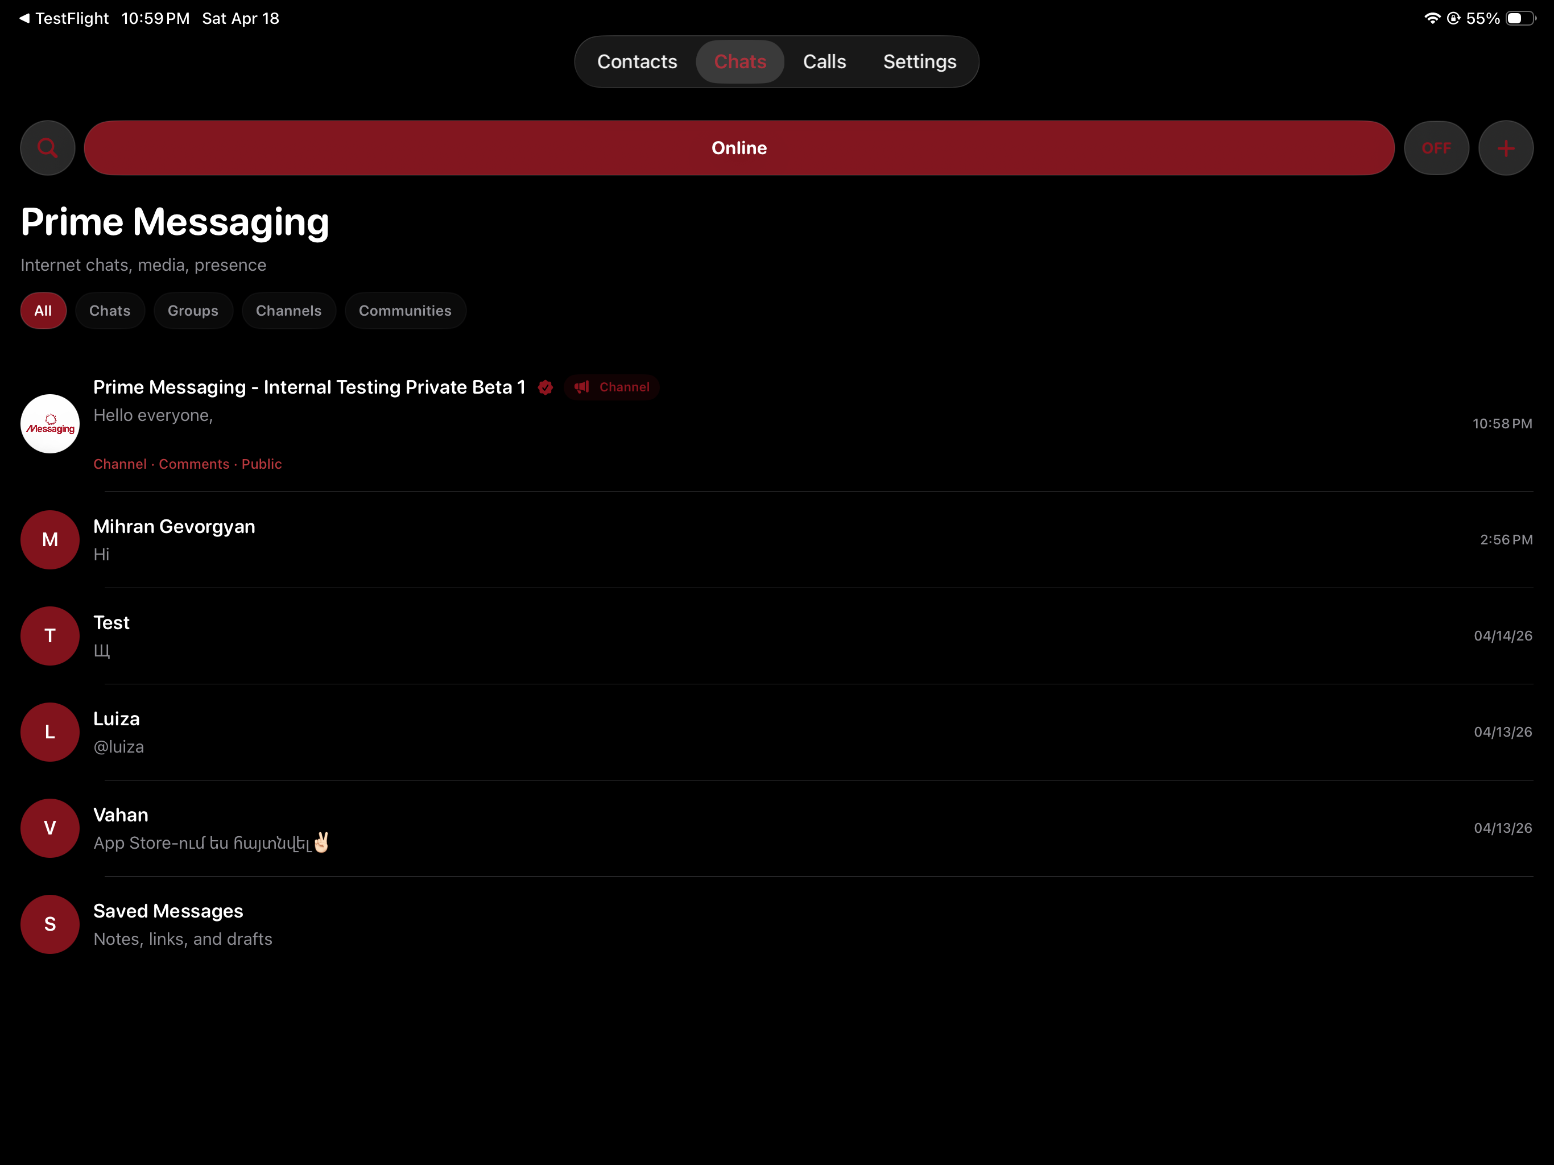
Task: Return to TestFlight via back arrow
Action: (63, 18)
